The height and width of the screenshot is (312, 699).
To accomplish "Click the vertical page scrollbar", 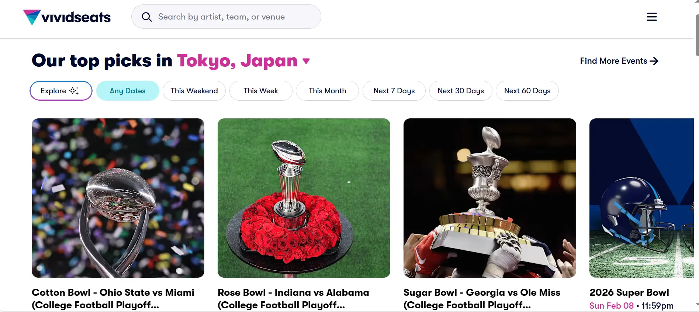I will click(x=696, y=35).
